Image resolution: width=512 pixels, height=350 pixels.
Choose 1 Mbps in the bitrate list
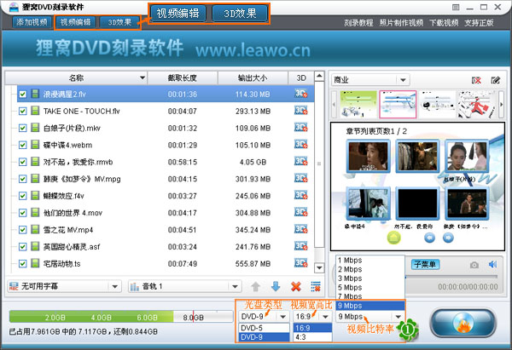[x=370, y=260]
